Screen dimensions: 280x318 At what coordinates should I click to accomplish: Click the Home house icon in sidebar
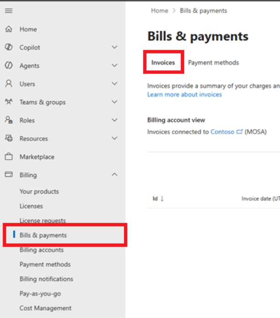[x=9, y=29]
